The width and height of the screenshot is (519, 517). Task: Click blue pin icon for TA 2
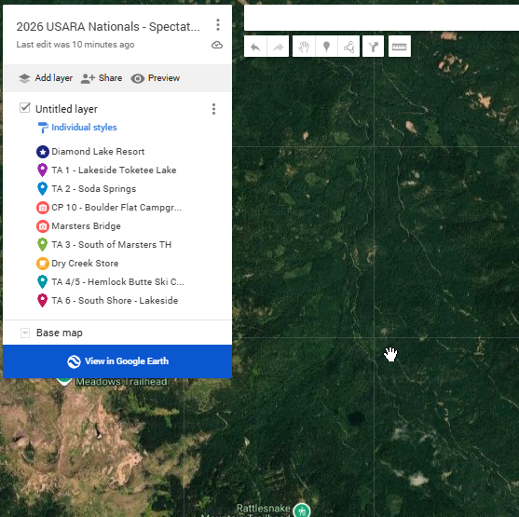(x=42, y=189)
